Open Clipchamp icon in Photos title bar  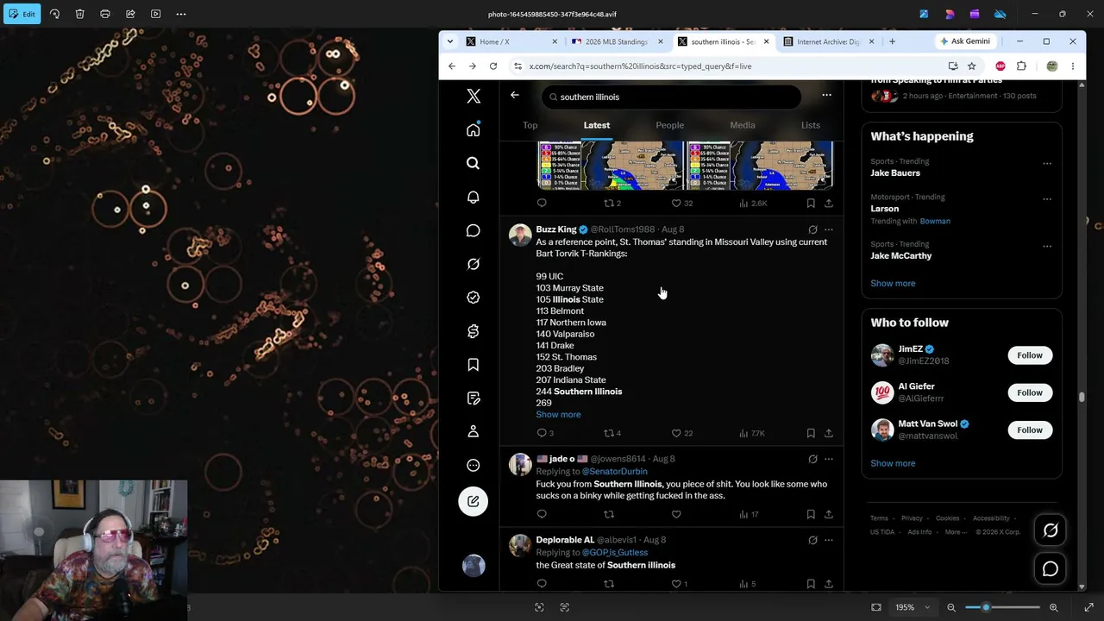click(975, 14)
